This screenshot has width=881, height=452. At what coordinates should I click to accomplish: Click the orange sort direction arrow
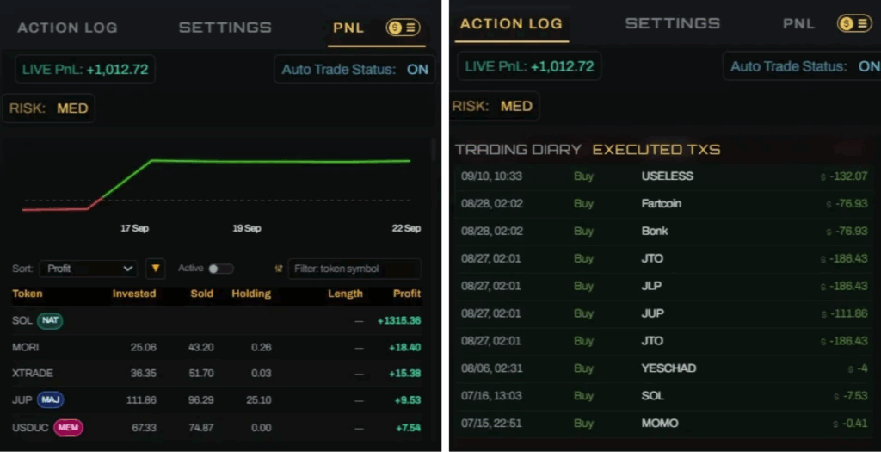[x=156, y=269]
